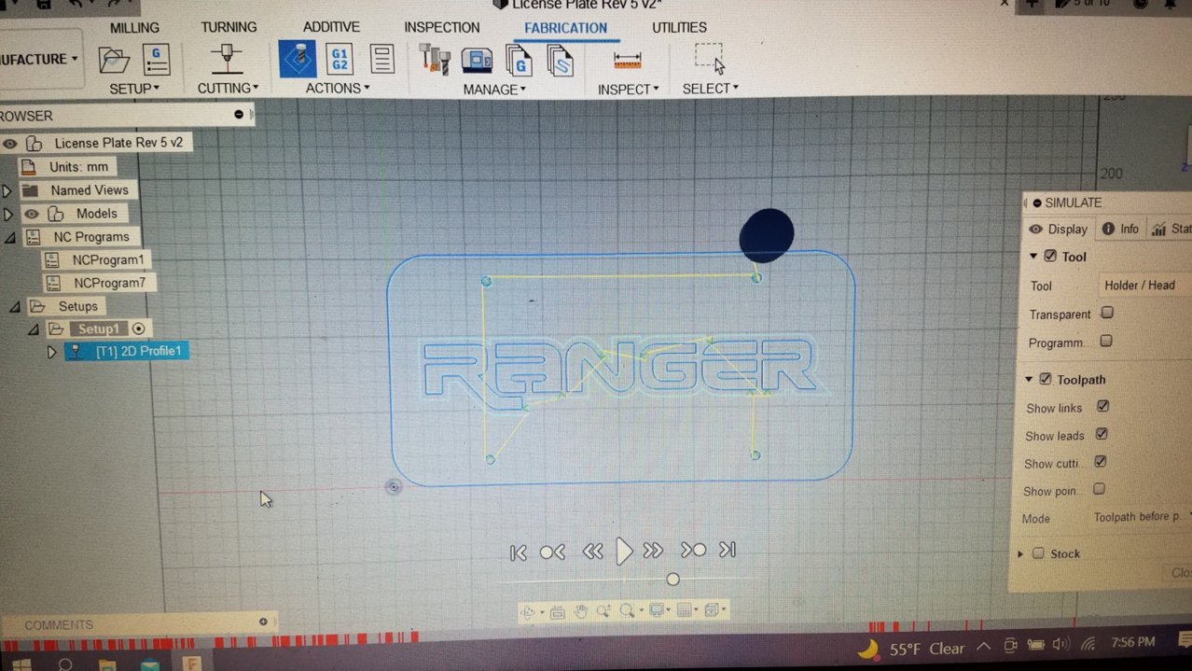Play the toolpath simulation
Image resolution: width=1192 pixels, height=671 pixels.
624,552
